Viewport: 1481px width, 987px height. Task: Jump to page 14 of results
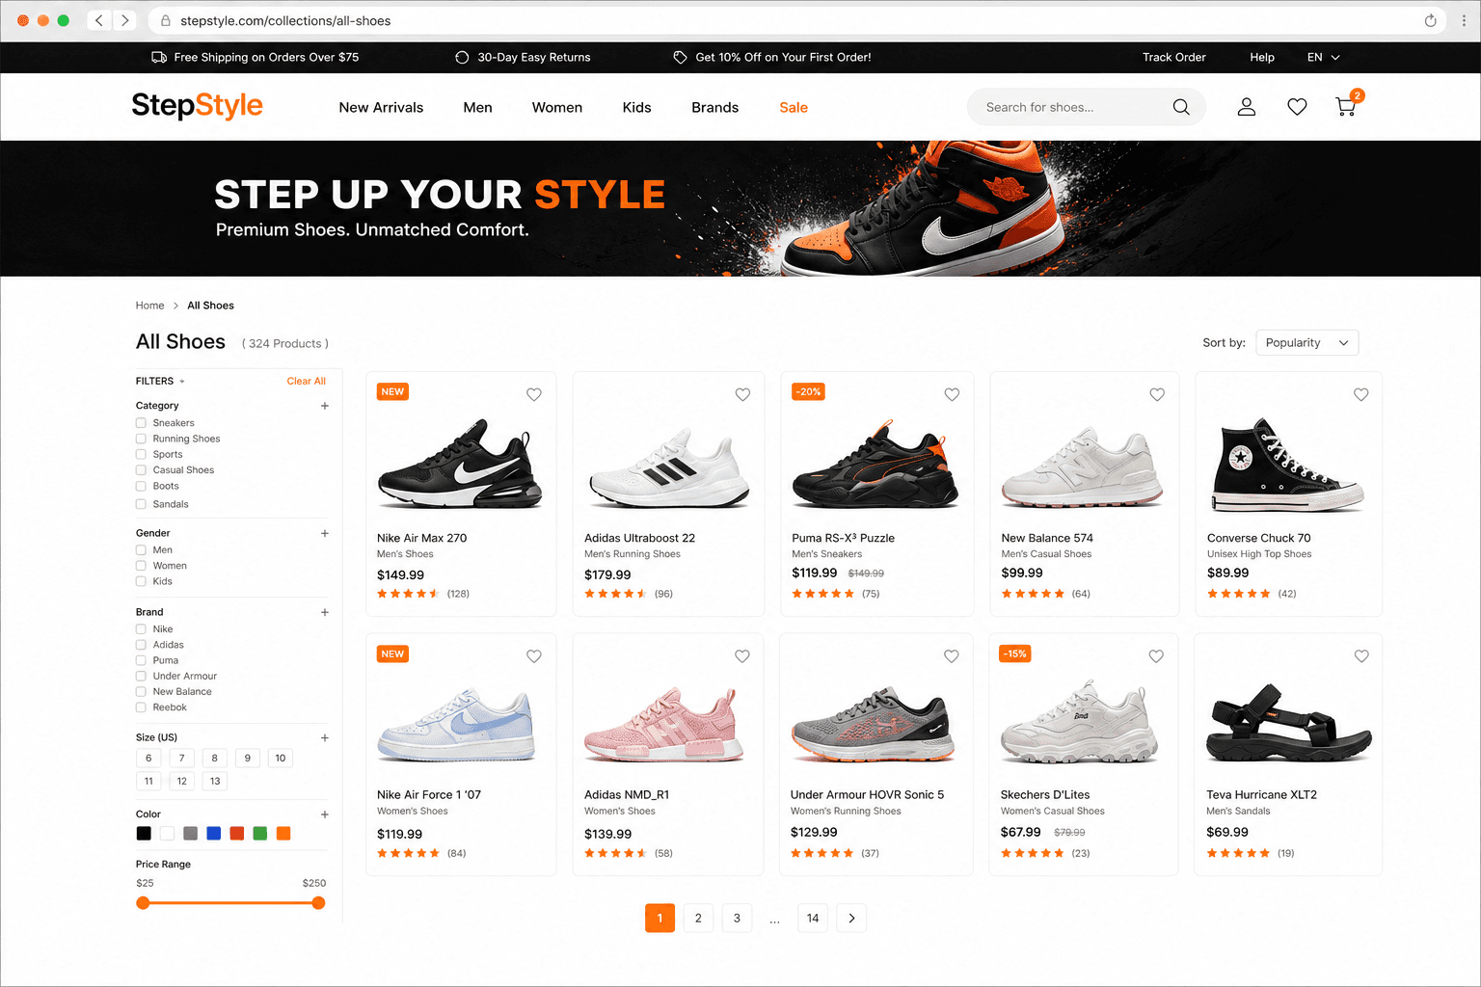point(813,919)
